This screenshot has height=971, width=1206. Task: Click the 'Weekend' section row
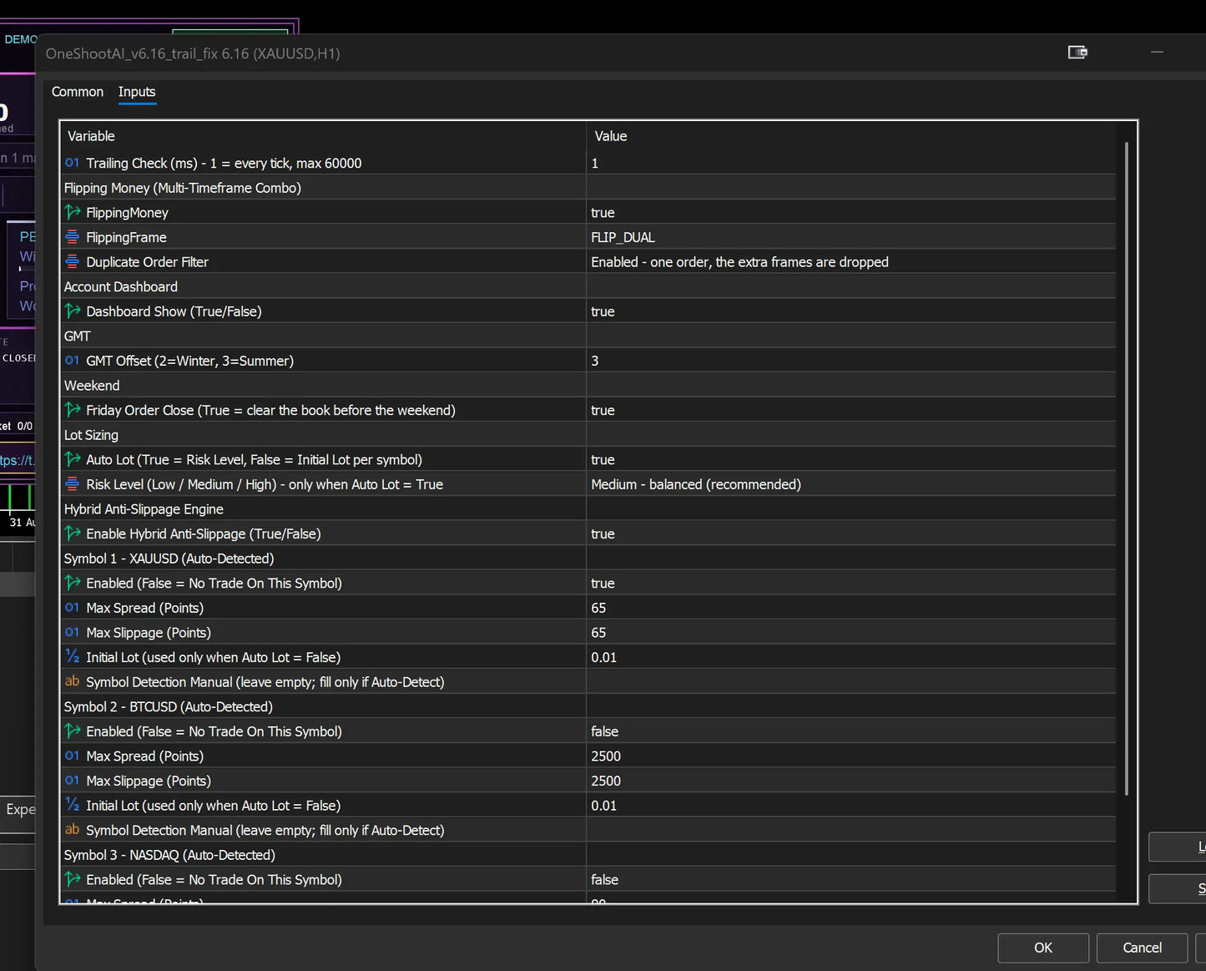tap(588, 386)
